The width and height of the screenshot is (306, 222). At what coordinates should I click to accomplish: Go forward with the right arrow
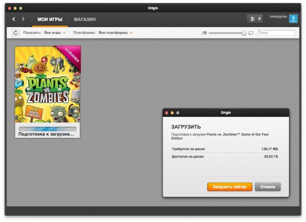coord(23,19)
